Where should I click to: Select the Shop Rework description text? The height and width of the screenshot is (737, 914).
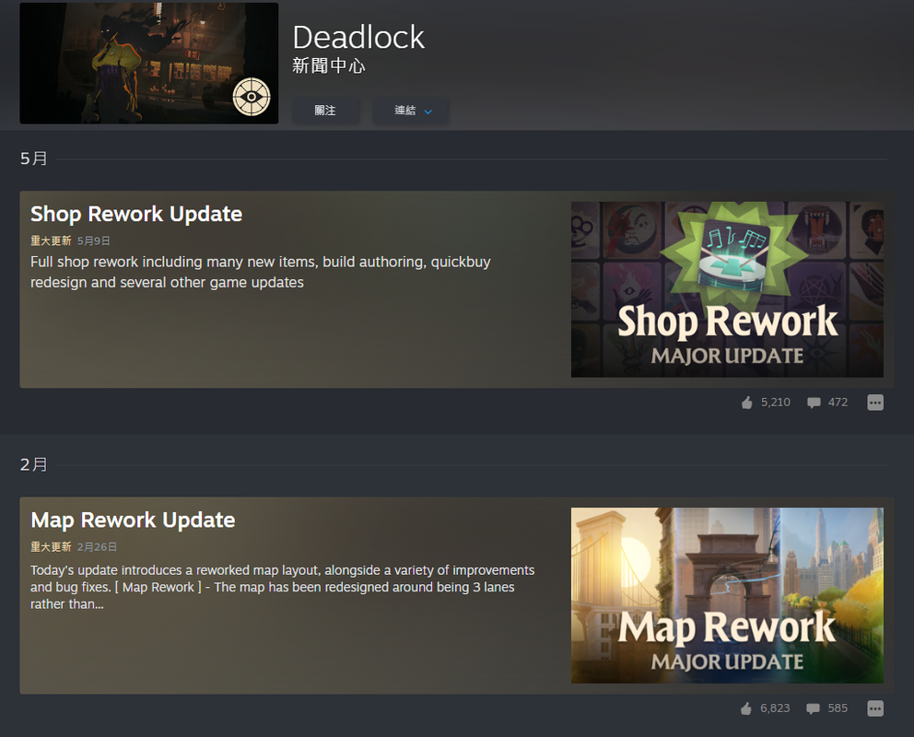(x=261, y=272)
